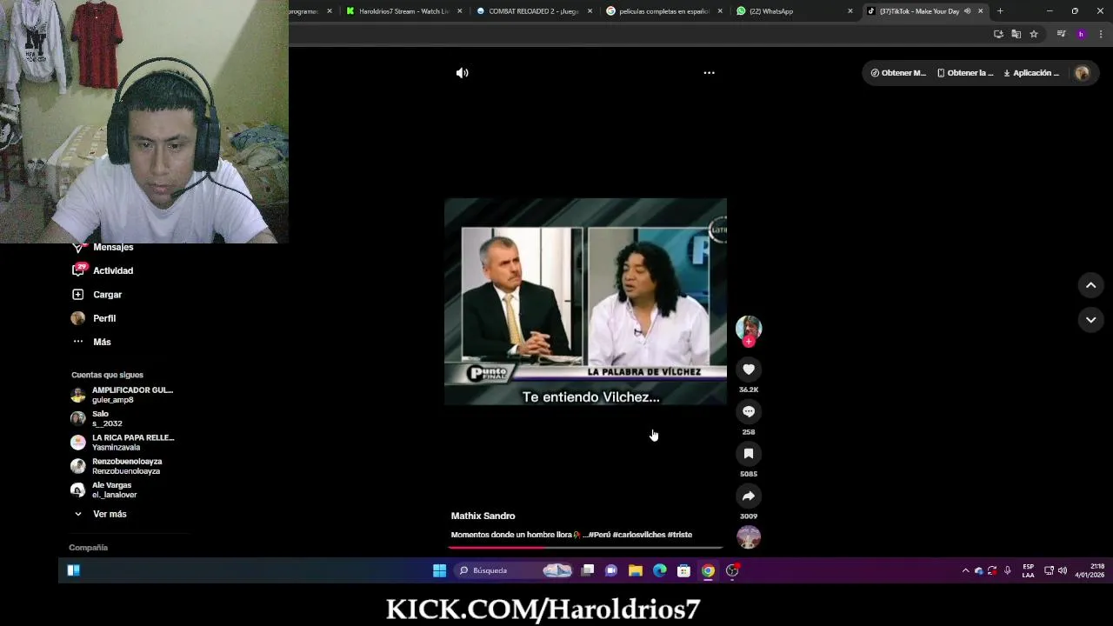Click the translate page icon in the address bar
The height and width of the screenshot is (626, 1113).
[1016, 34]
